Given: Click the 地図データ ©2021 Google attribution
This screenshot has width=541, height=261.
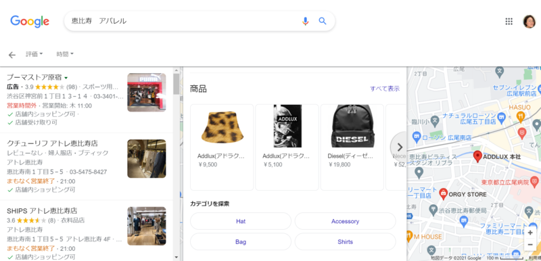Looking at the screenshot, I should 456,258.
